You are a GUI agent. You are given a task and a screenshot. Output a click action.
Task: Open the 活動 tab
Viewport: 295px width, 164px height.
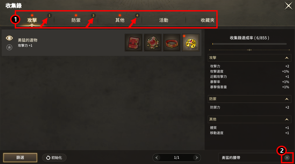(x=164, y=20)
